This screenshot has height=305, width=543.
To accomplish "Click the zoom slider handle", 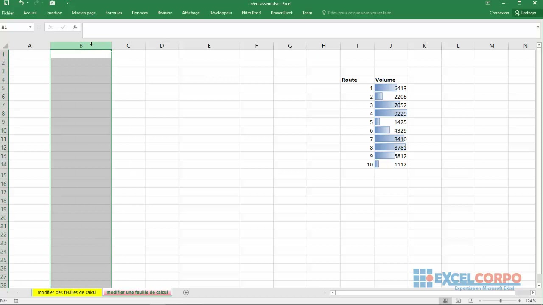I will point(501,301).
